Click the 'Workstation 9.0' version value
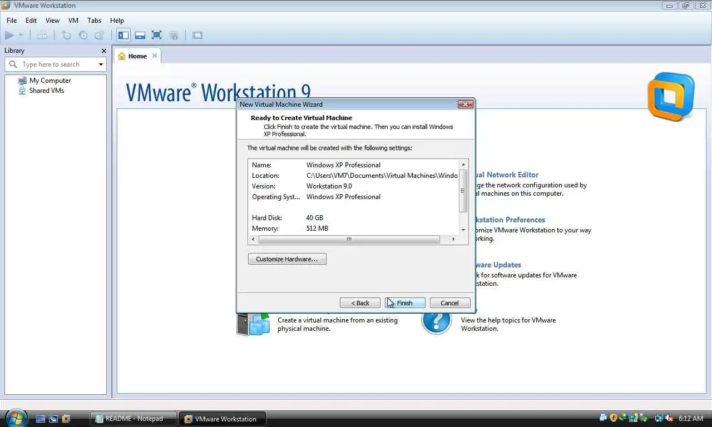712x427 pixels. tap(329, 186)
